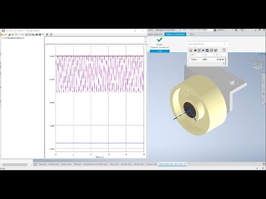The image size is (266, 199).
Task: Select the Environments ribbon tab
Action: click(155, 34)
